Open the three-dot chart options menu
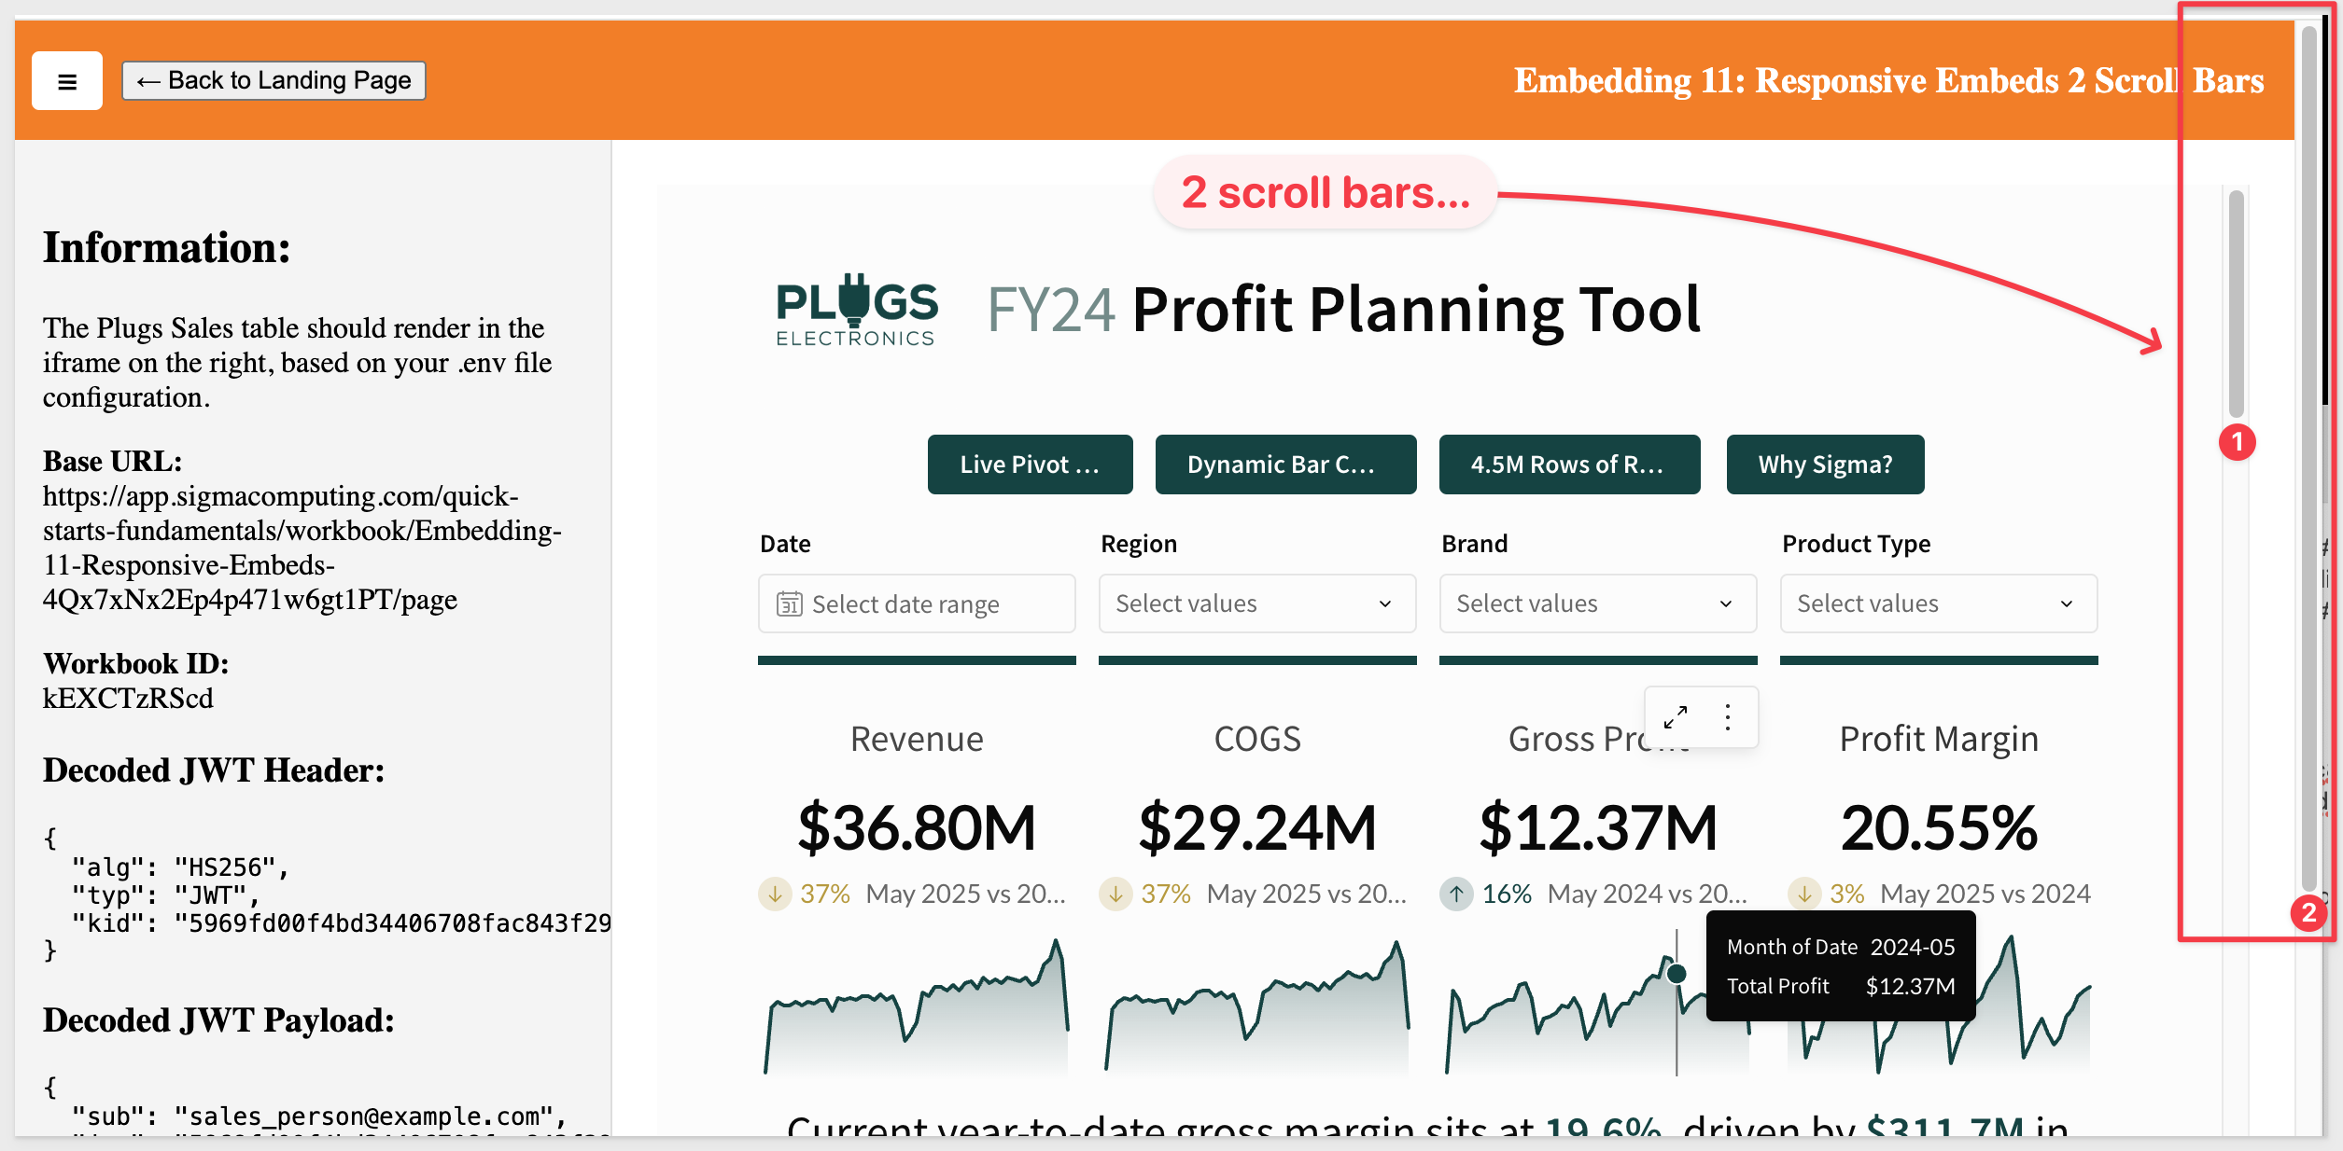The image size is (2343, 1151). [x=1728, y=716]
